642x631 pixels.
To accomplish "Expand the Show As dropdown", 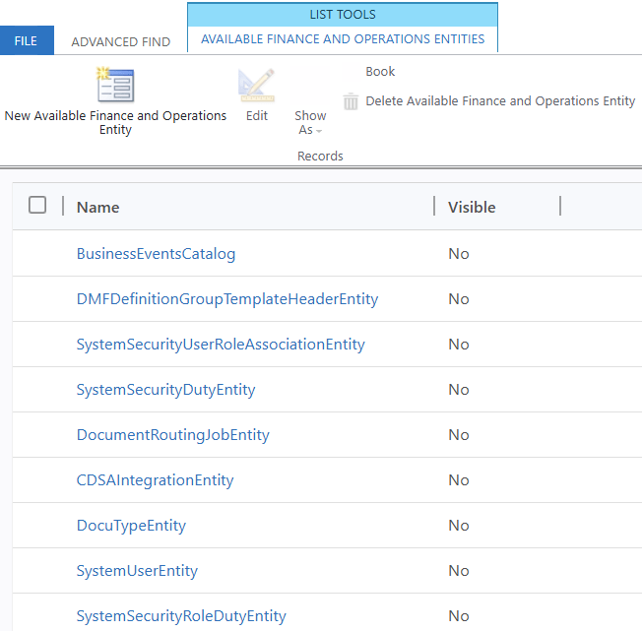I will coord(310,123).
